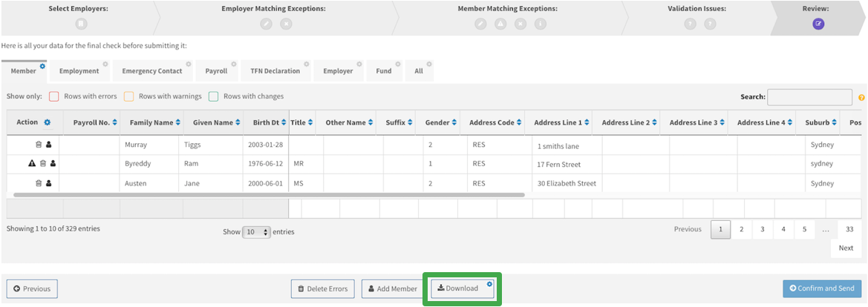868x307 pixels.
Task: Open gear settings on the Employer tab
Action: tap(359, 64)
